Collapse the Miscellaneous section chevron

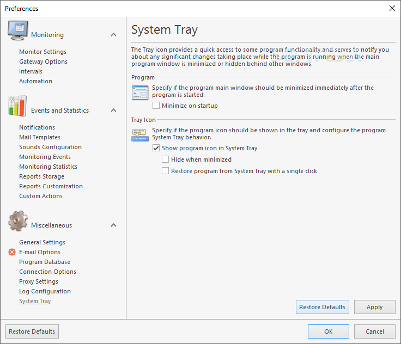click(113, 225)
